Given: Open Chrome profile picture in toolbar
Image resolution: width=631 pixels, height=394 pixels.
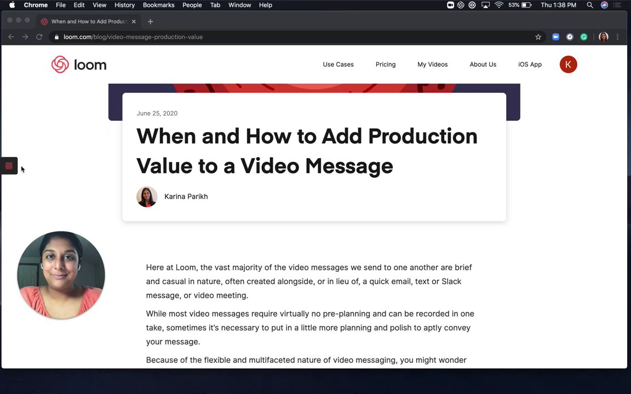Looking at the screenshot, I should pyautogui.click(x=603, y=37).
